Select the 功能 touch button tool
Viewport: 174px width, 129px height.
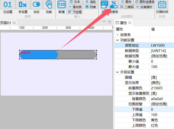point(49,7)
